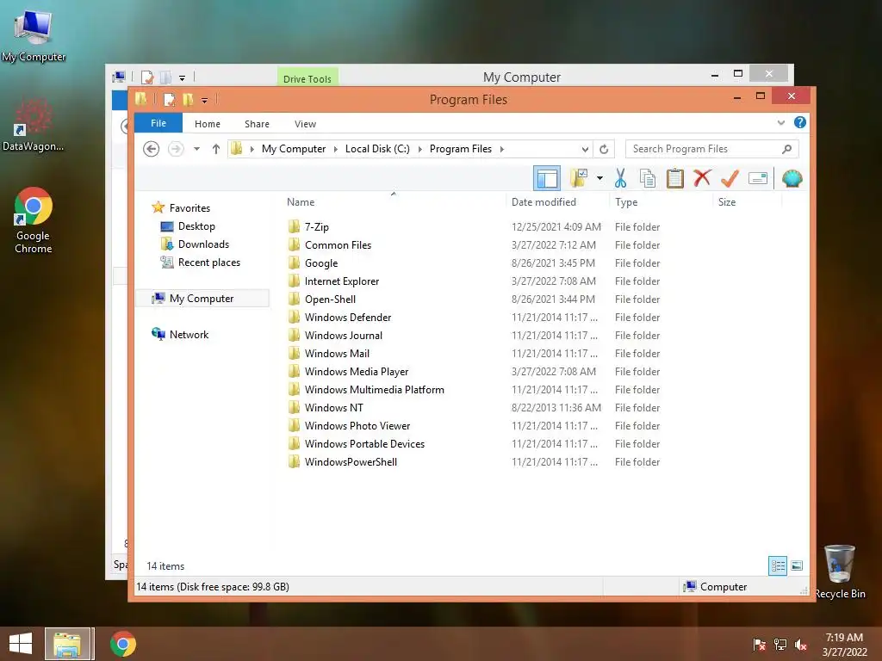
Task: Open Google Chrome from the taskbar
Action: pyautogui.click(x=122, y=644)
